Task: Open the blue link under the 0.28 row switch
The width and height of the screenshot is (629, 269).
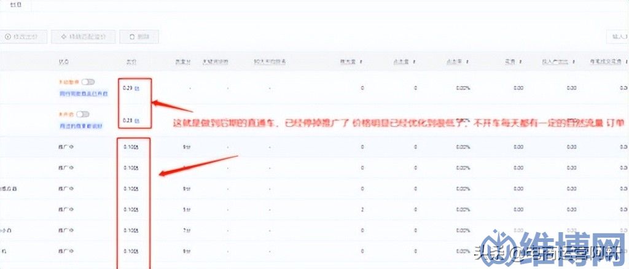Action: point(80,127)
